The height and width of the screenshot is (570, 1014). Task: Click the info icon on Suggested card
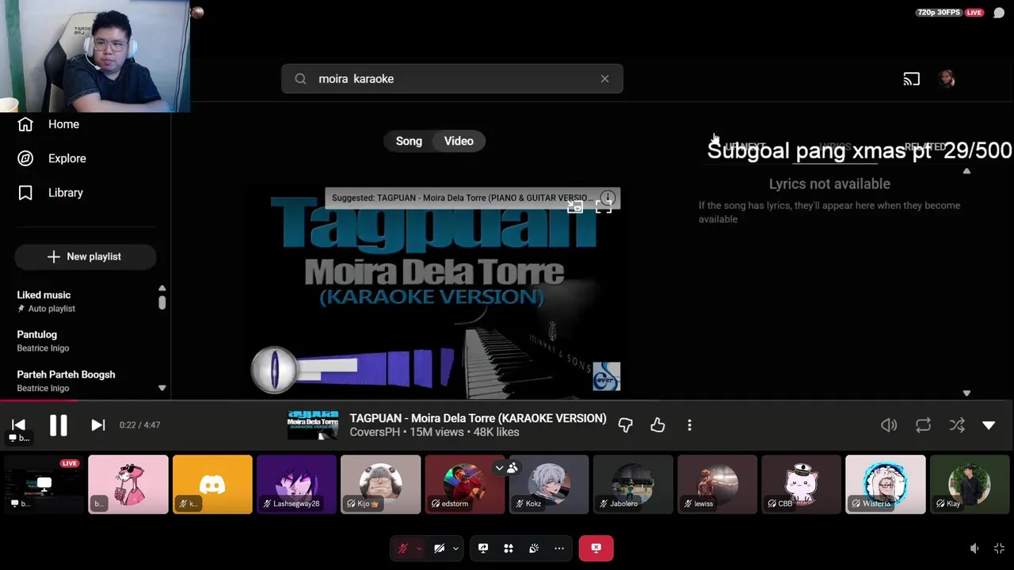(x=608, y=198)
